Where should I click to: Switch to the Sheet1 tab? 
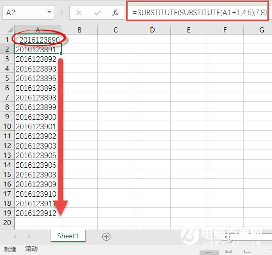[x=68, y=236]
